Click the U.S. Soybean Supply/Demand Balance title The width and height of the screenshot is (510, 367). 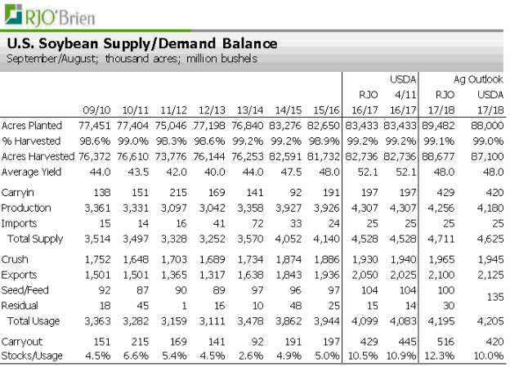click(141, 43)
